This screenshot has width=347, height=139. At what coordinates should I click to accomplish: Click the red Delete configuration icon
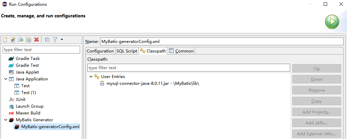36,40
